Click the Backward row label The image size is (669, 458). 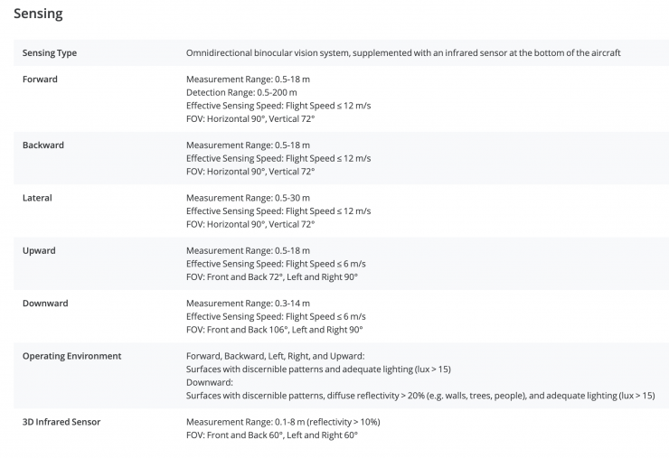(43, 145)
